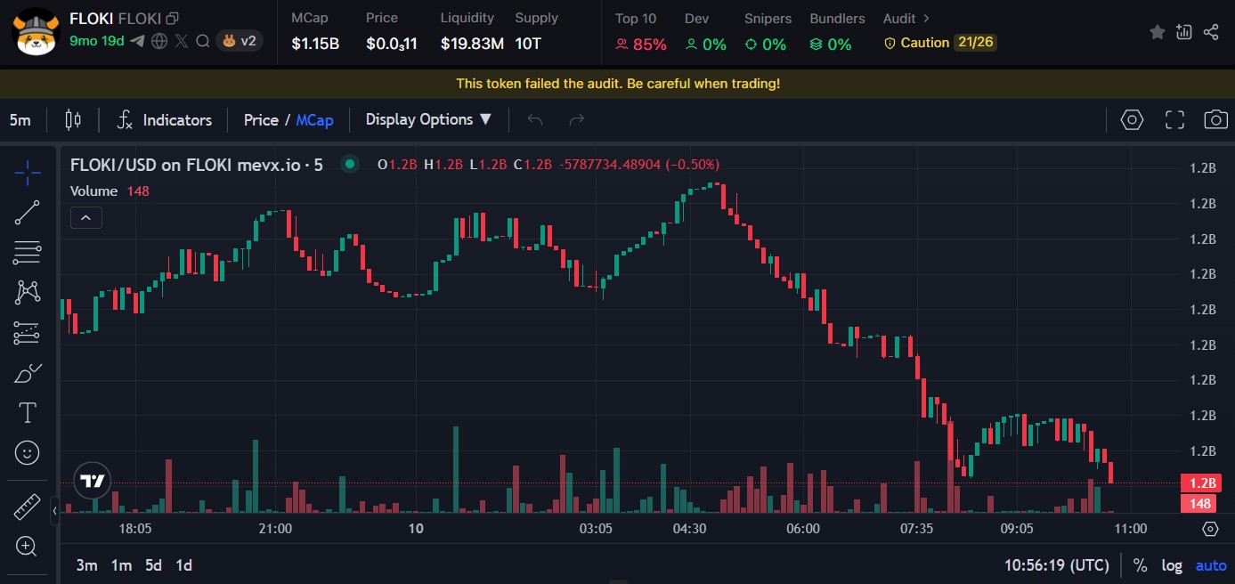
Task: Take a chart snapshot with the camera
Action: [1215, 120]
